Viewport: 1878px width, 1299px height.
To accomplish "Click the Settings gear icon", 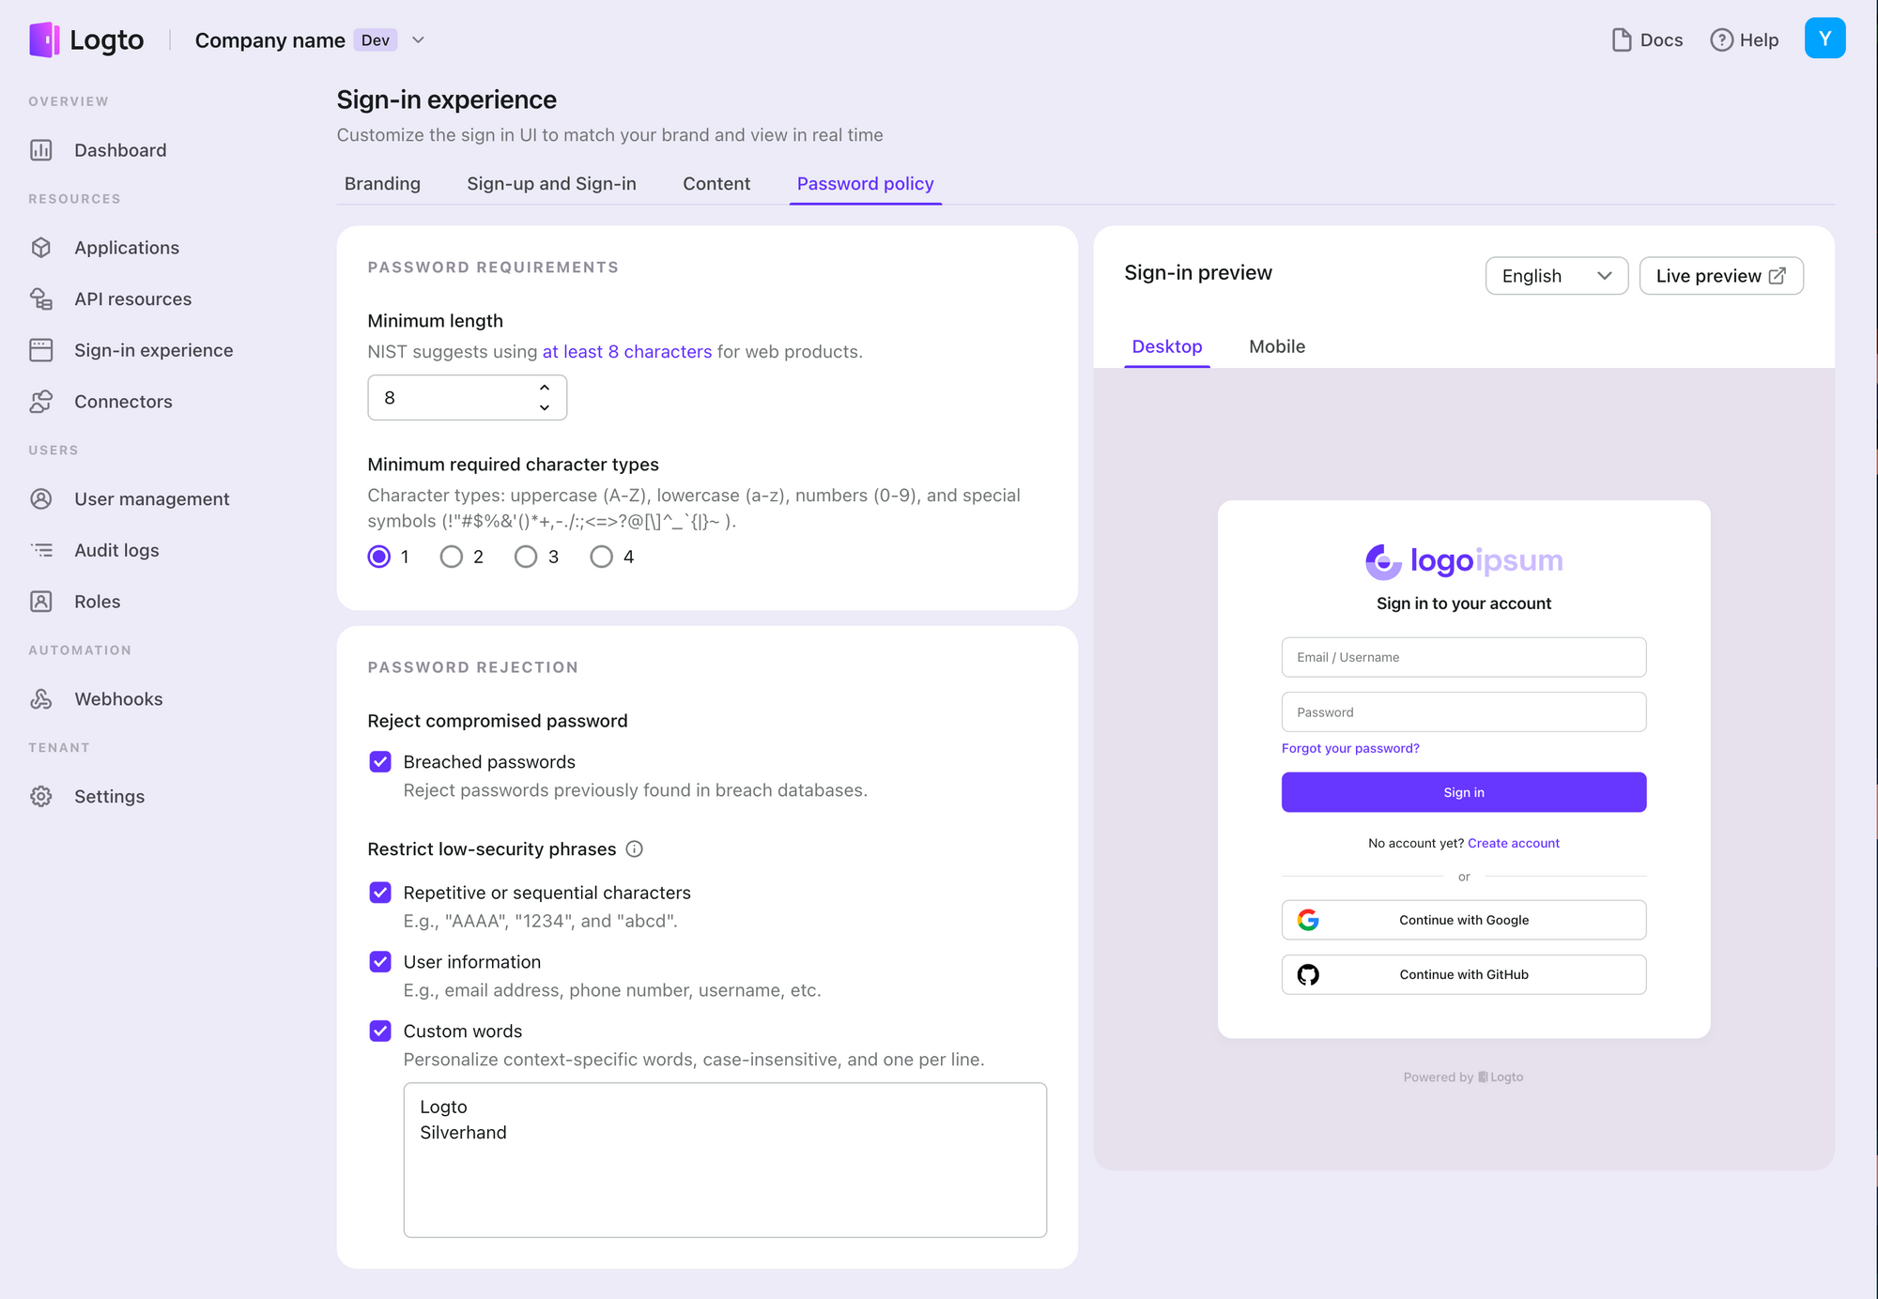I will click(x=41, y=797).
